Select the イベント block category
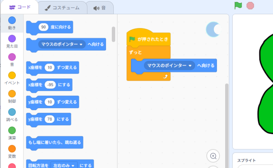273x168 pixels. tap(12, 78)
